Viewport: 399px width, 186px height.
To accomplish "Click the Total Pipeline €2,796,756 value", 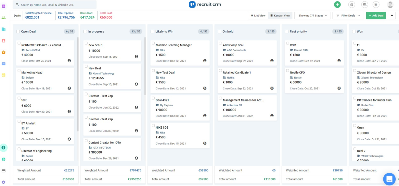I will [x=66, y=17].
